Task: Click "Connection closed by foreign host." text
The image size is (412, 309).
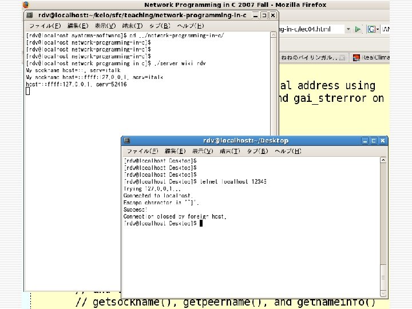Action: (x=175, y=216)
